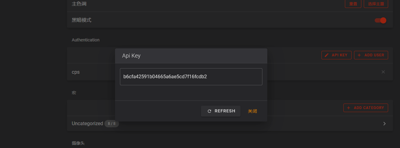Click the plus icon beside ADD USER
Viewport: 400px width, 148px height.
(360, 55)
